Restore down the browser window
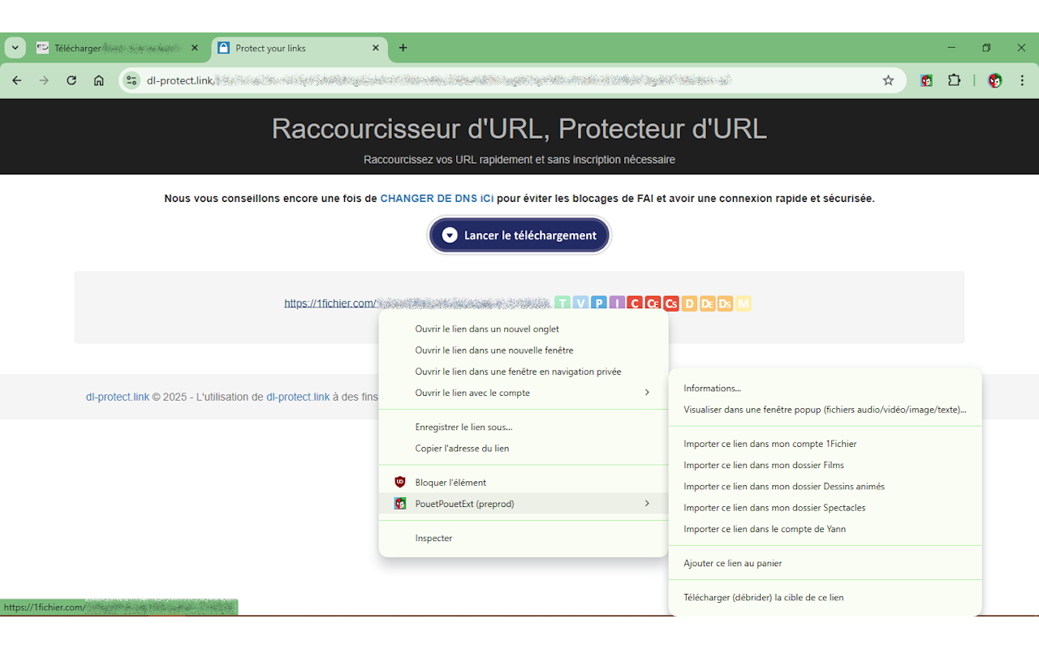1039x649 pixels. [986, 48]
